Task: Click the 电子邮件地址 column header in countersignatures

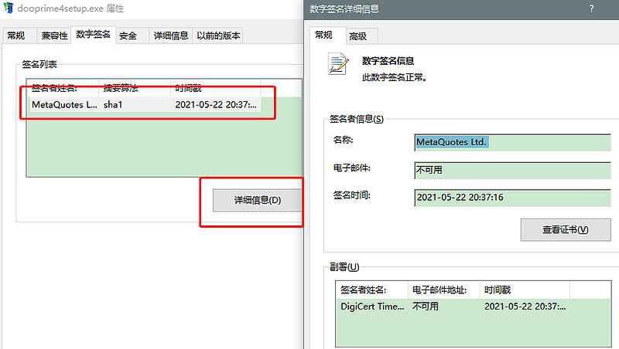Action: [444, 290]
